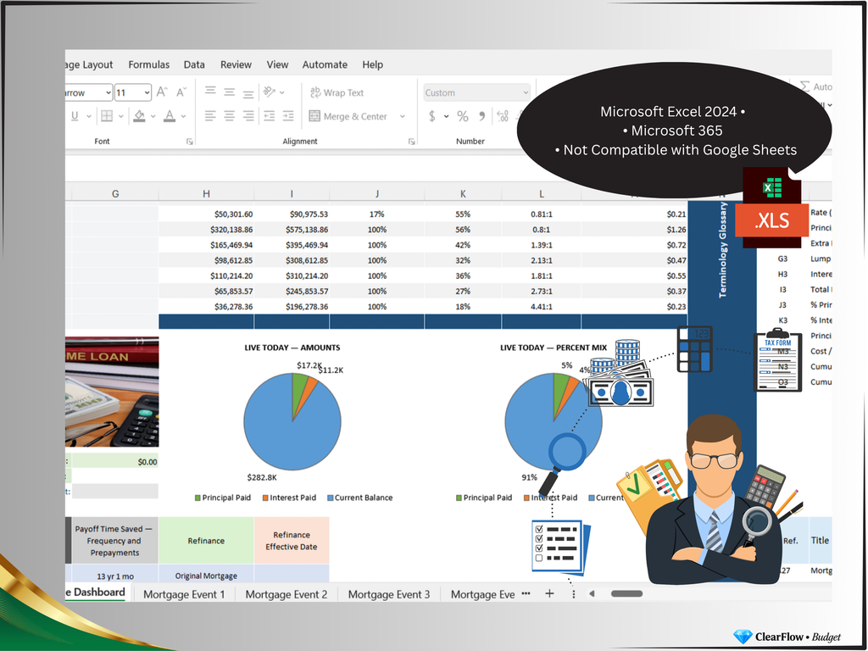Switch to Mortgage Event 2 sheet
The height and width of the screenshot is (651, 868).
pyautogui.click(x=287, y=594)
